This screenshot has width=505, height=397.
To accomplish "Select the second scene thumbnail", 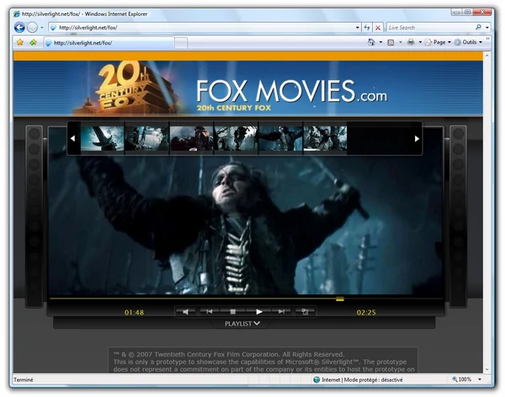I will 146,139.
